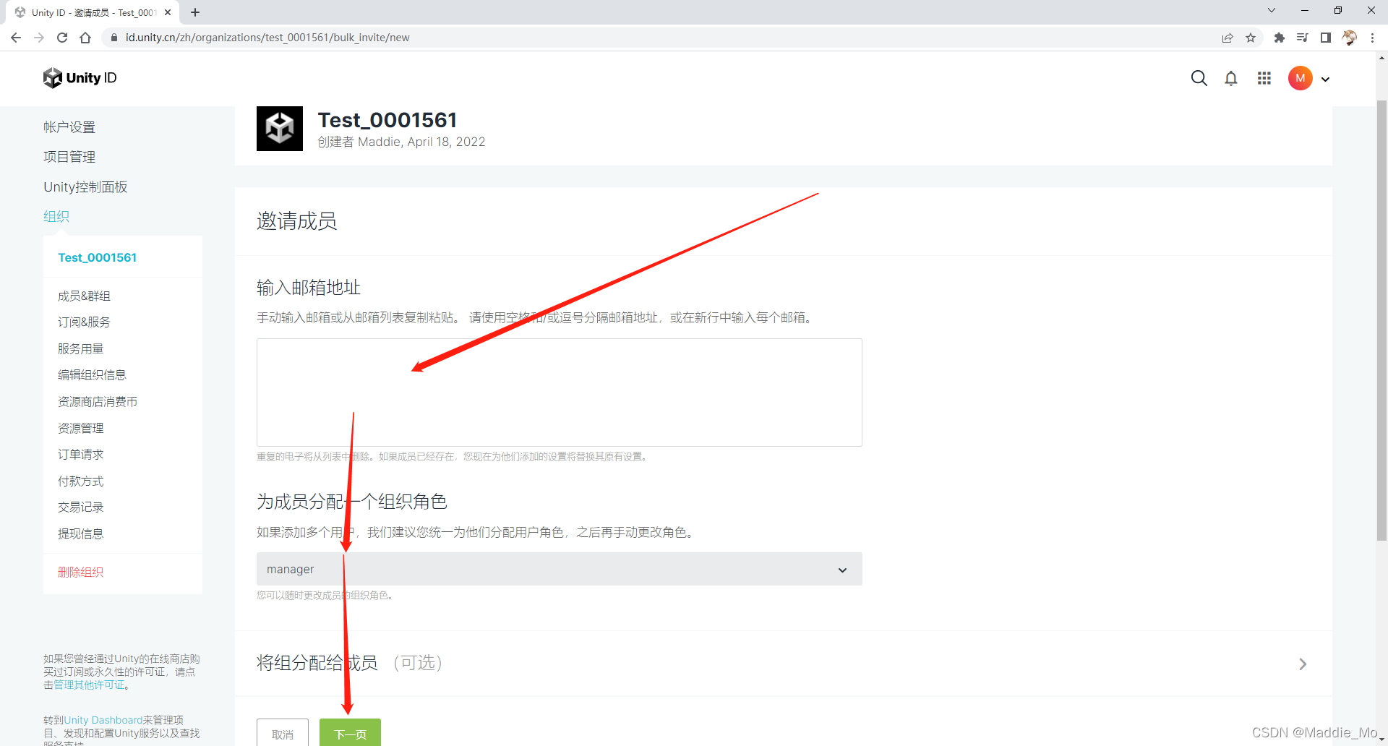Open 付款方式 page

(x=81, y=481)
